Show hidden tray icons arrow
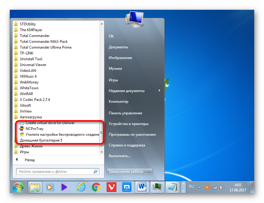Screen dimensions: 264x203 tap(200, 187)
